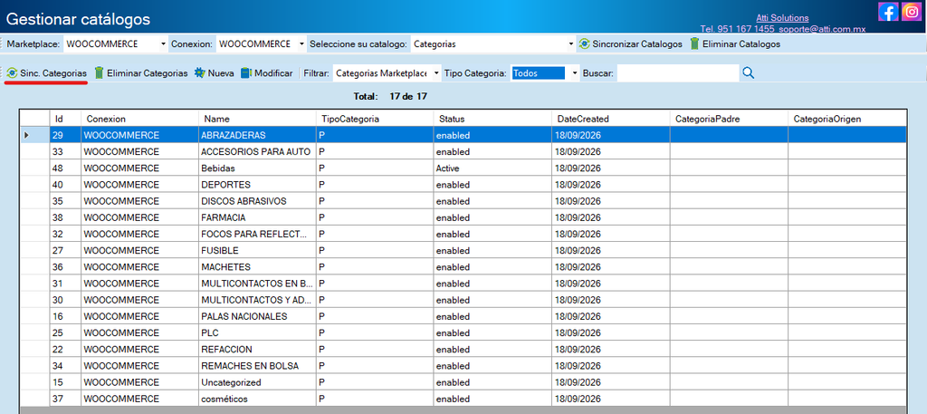Select the MULTICONTACTOS Y AD... cell
The image size is (927, 414).
click(257, 300)
